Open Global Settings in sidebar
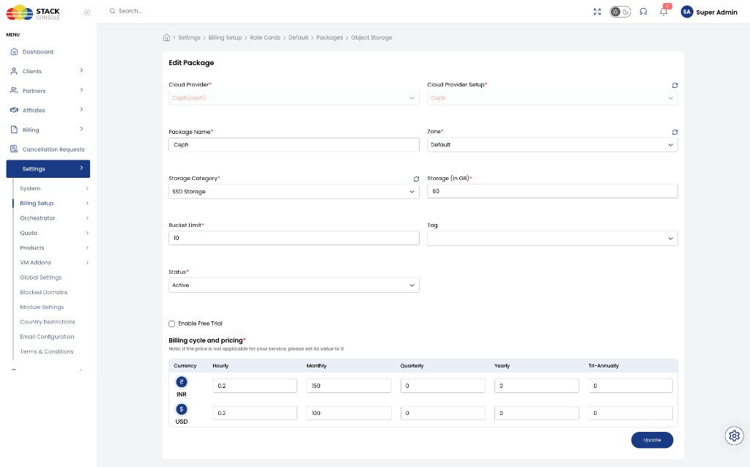The height and width of the screenshot is (467, 750). [41, 277]
